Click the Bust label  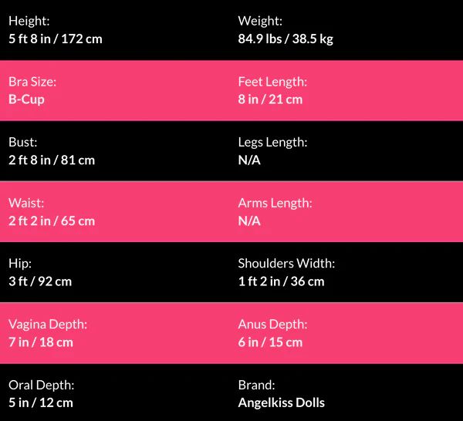click(x=23, y=143)
